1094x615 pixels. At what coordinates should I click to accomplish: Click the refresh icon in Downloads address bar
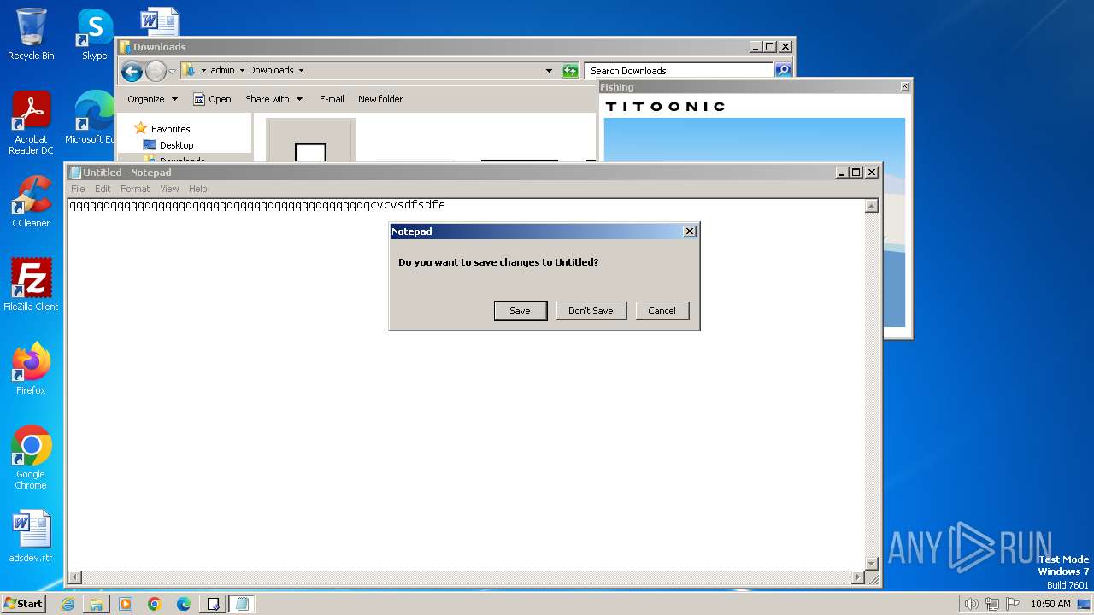point(570,71)
